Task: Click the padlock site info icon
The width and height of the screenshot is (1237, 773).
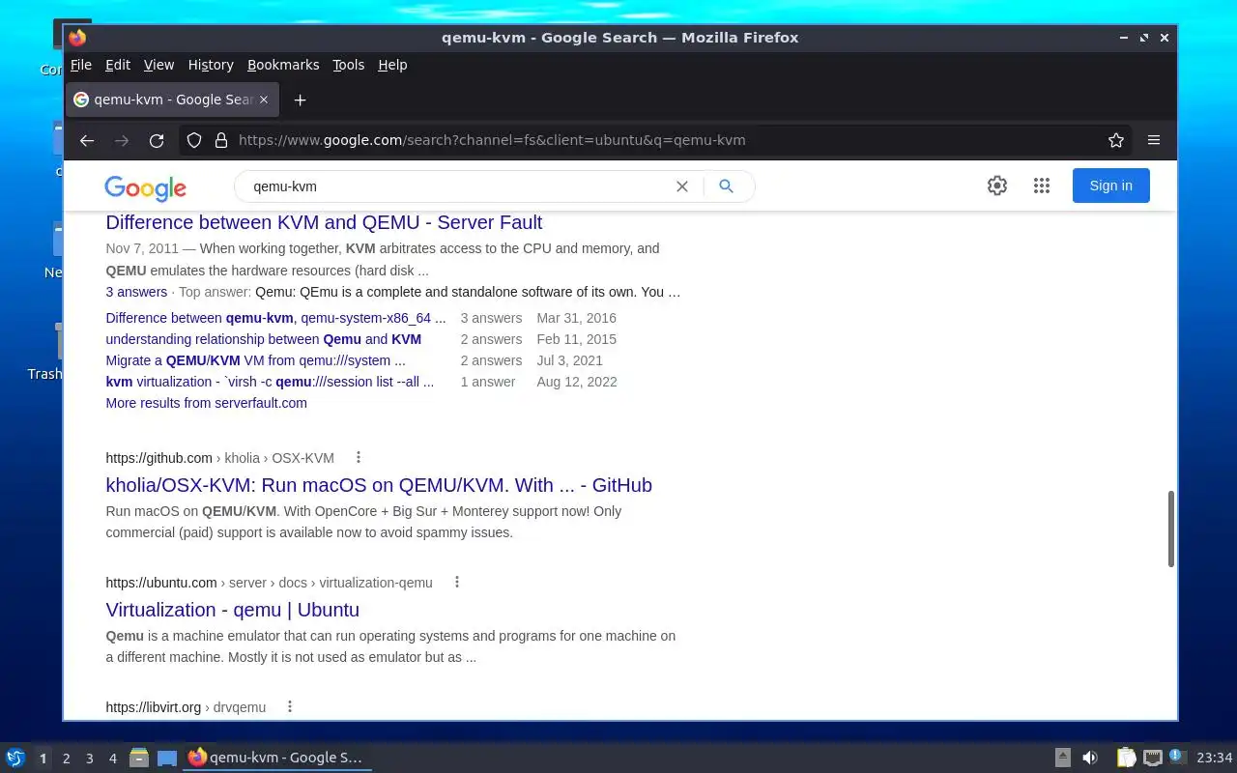Action: (x=220, y=140)
